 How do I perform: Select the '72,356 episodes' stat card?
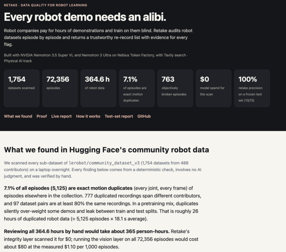tap(60, 88)
